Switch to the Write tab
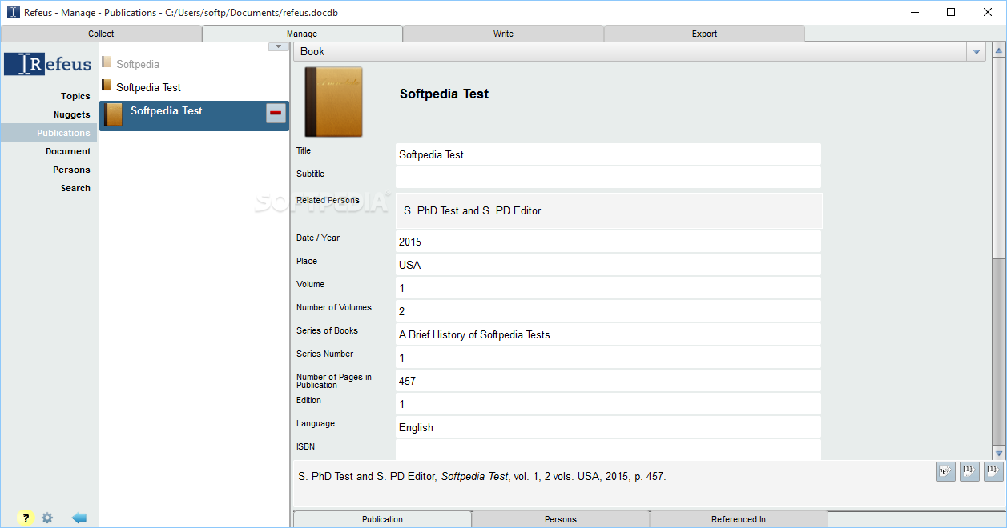The width and height of the screenshot is (1007, 528). pyautogui.click(x=503, y=34)
